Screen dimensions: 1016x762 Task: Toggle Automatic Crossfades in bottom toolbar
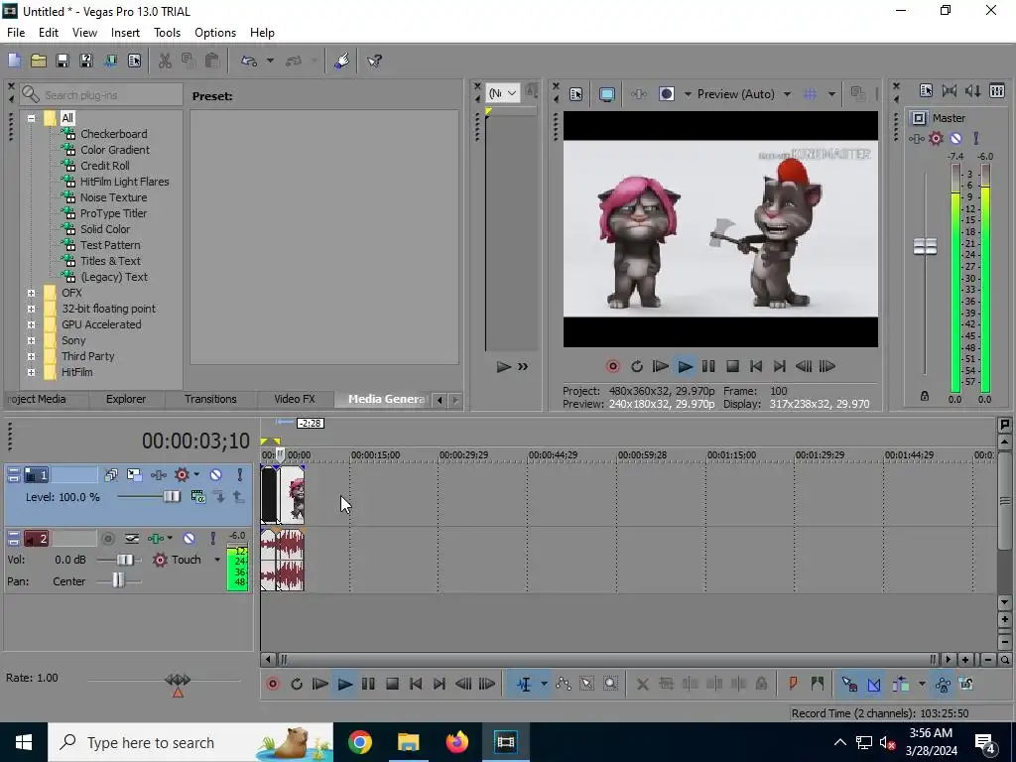click(x=874, y=684)
